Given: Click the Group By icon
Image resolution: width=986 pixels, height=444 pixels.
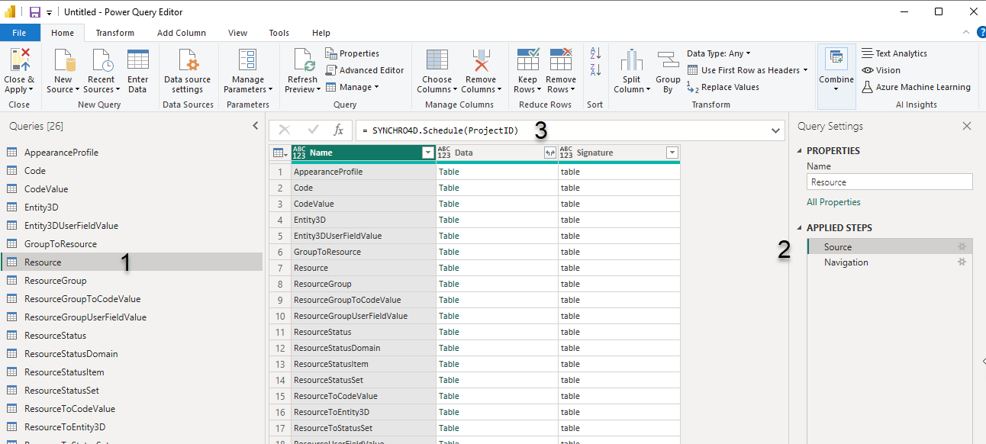Looking at the screenshot, I should click(668, 60).
